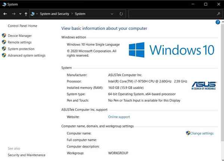The image size is (224, 161).
Task: Open Help via the blue question icon
Action: (218, 22)
